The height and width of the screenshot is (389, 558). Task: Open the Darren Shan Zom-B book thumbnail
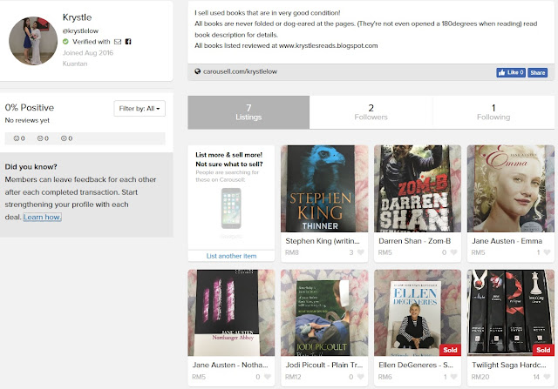418,189
